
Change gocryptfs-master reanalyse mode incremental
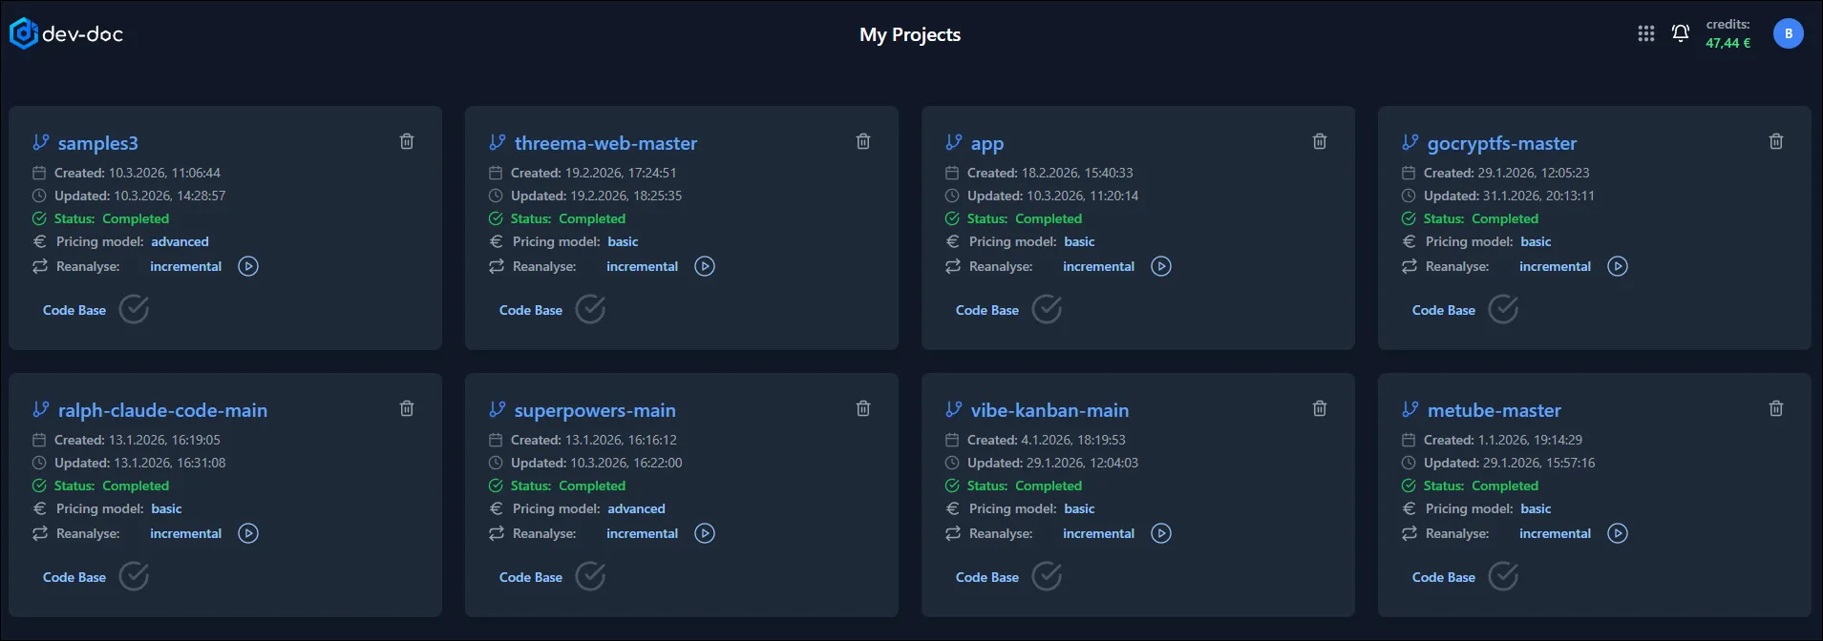point(1555,266)
